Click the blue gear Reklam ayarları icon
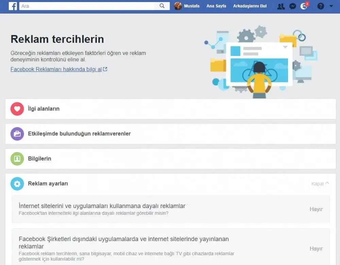340x265 pixels. pyautogui.click(x=17, y=184)
